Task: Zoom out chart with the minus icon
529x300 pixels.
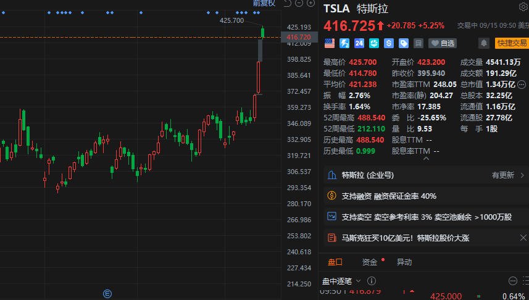Action: click(x=299, y=3)
